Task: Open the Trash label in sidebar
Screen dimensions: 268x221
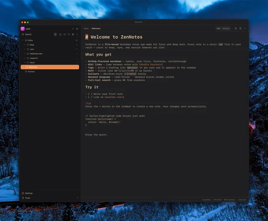Action: pyautogui.click(x=28, y=198)
